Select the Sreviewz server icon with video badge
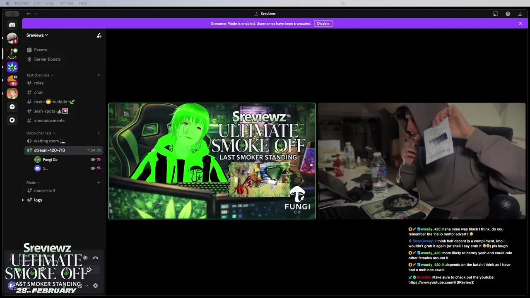Image resolution: width=530 pixels, height=298 pixels. [x=12, y=53]
